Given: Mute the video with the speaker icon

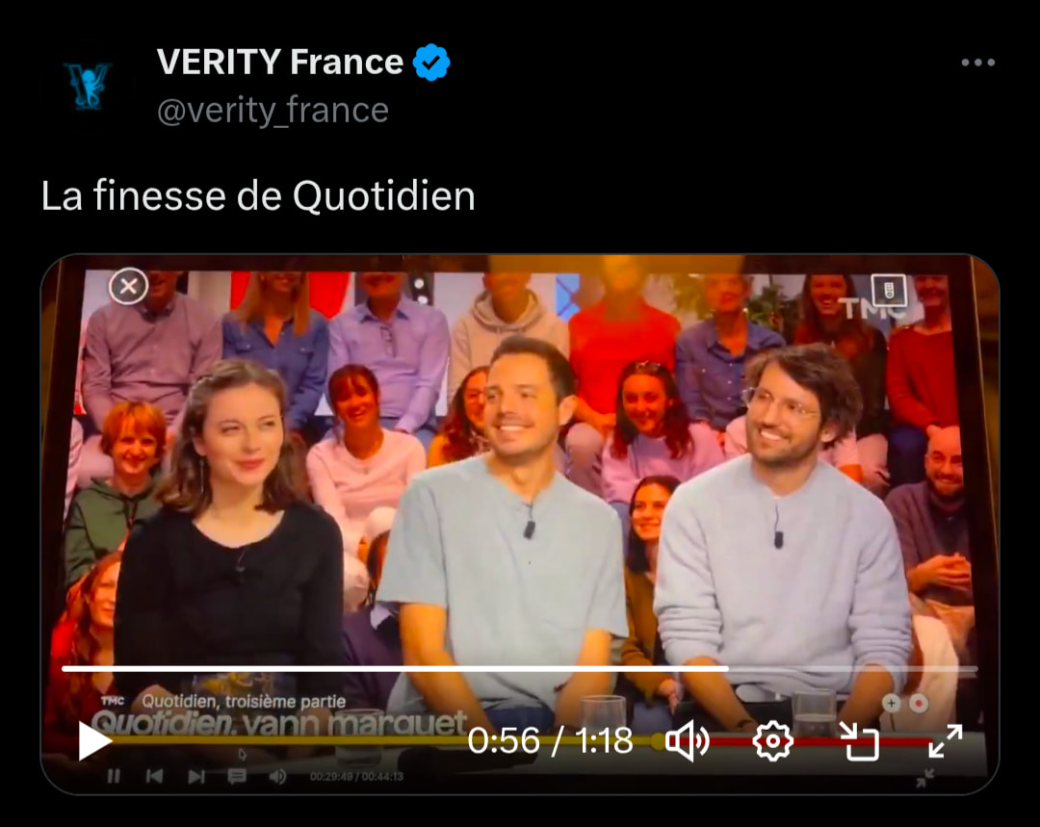Looking at the screenshot, I should click(x=688, y=740).
